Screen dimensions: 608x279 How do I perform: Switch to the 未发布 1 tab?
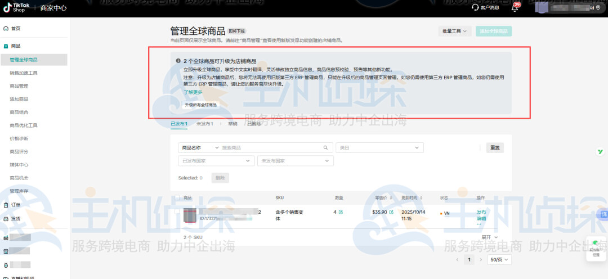[x=205, y=124]
